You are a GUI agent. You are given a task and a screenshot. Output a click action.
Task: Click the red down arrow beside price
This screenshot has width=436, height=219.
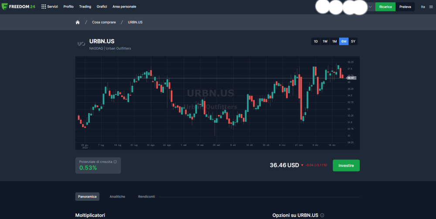(302, 165)
